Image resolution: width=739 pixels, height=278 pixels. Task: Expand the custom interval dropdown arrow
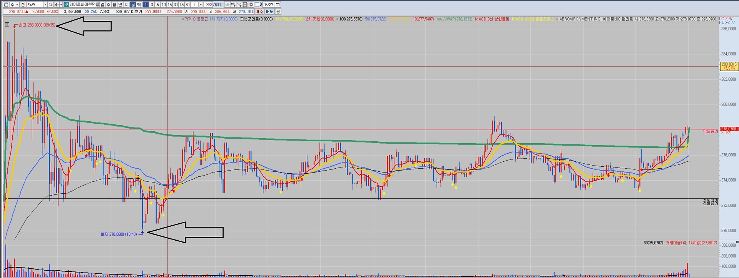point(201,5)
